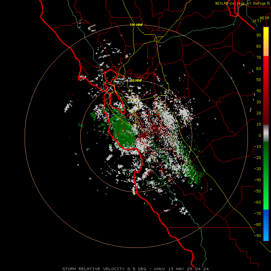The height and width of the screenshot is (271, 271).
Task: Click the 20 value on velocity scale
Action: (x=259, y=113)
